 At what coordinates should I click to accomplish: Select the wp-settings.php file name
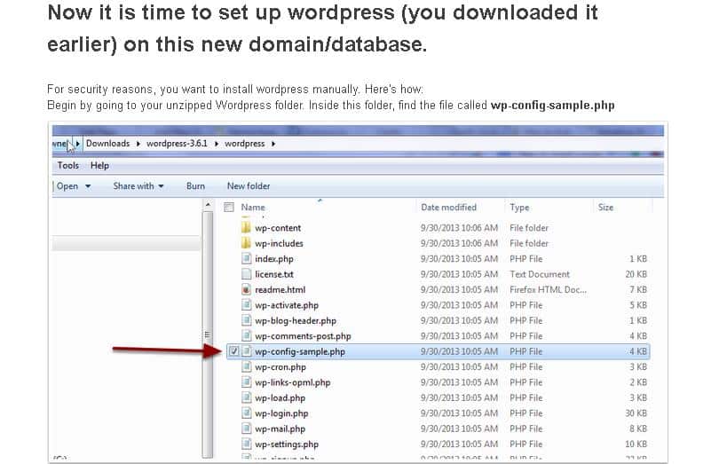pos(287,444)
